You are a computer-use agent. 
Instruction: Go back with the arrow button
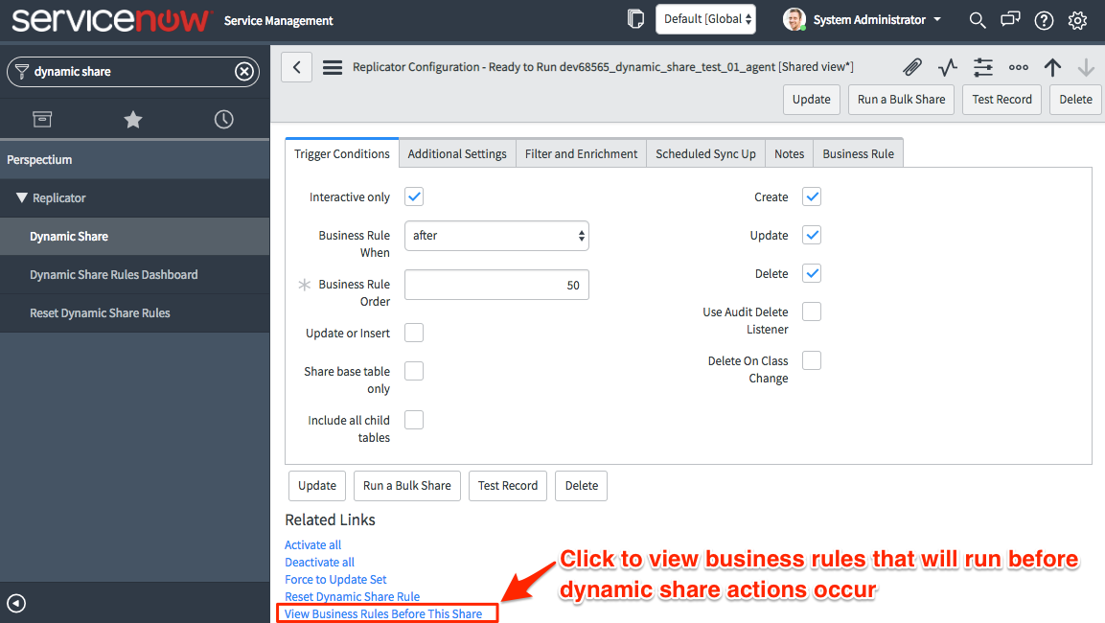pos(297,67)
